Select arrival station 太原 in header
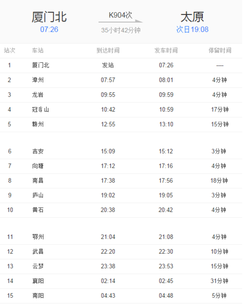244x304 pixels. click(192, 17)
